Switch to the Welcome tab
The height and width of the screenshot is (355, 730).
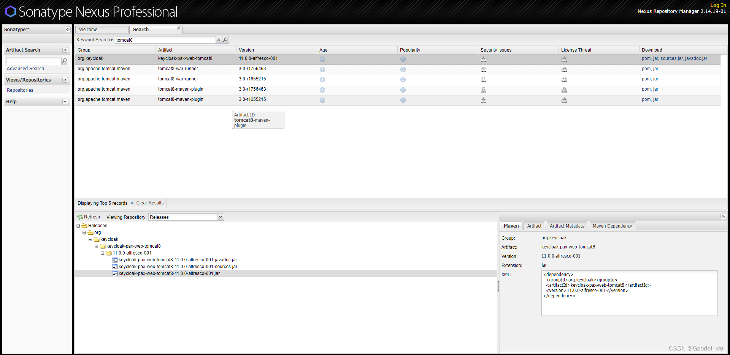pos(102,30)
